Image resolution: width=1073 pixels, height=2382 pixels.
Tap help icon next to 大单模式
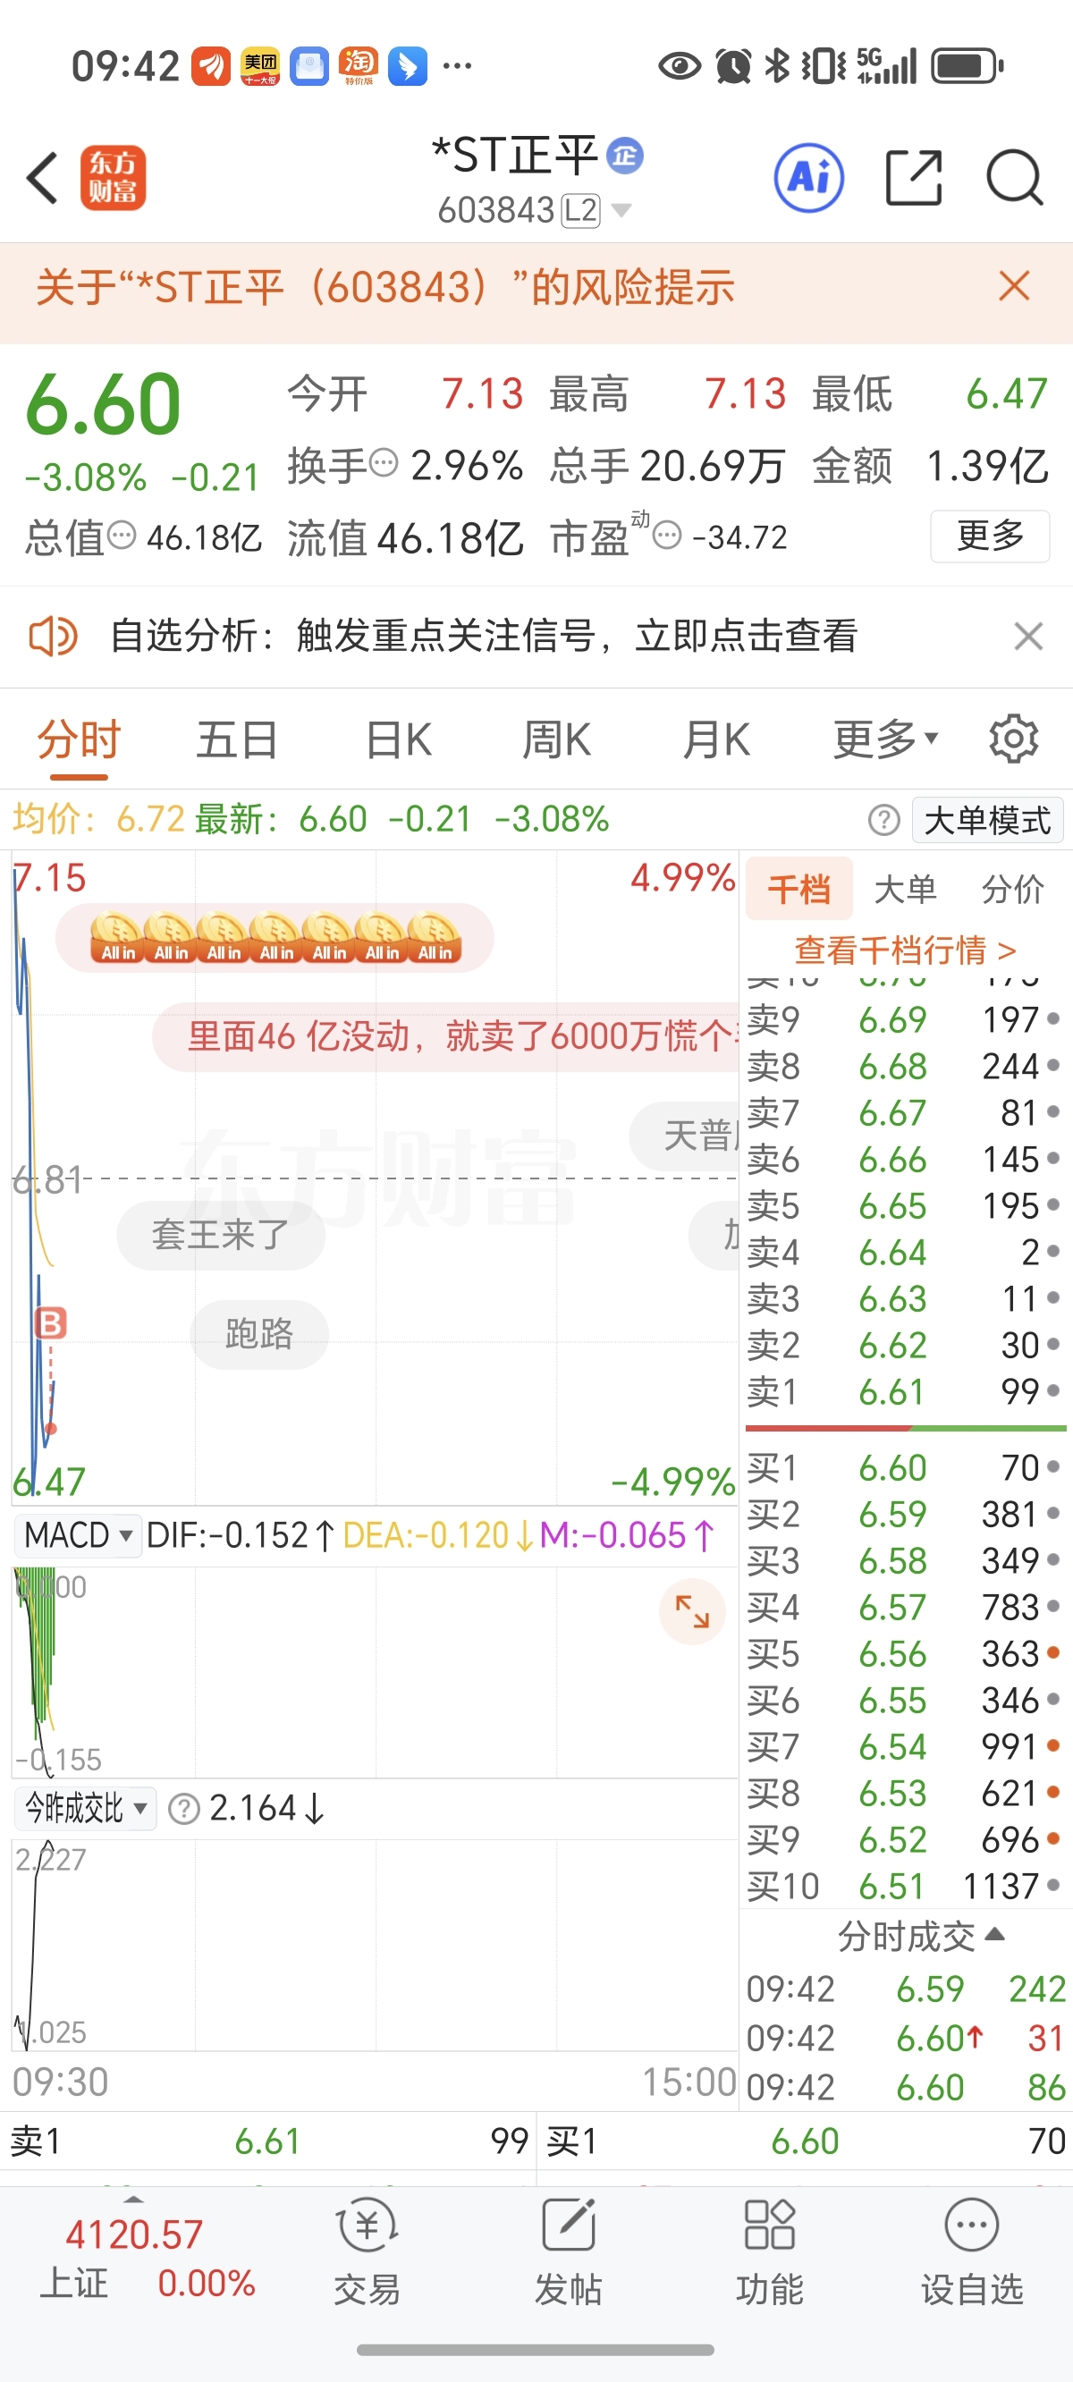click(x=883, y=819)
